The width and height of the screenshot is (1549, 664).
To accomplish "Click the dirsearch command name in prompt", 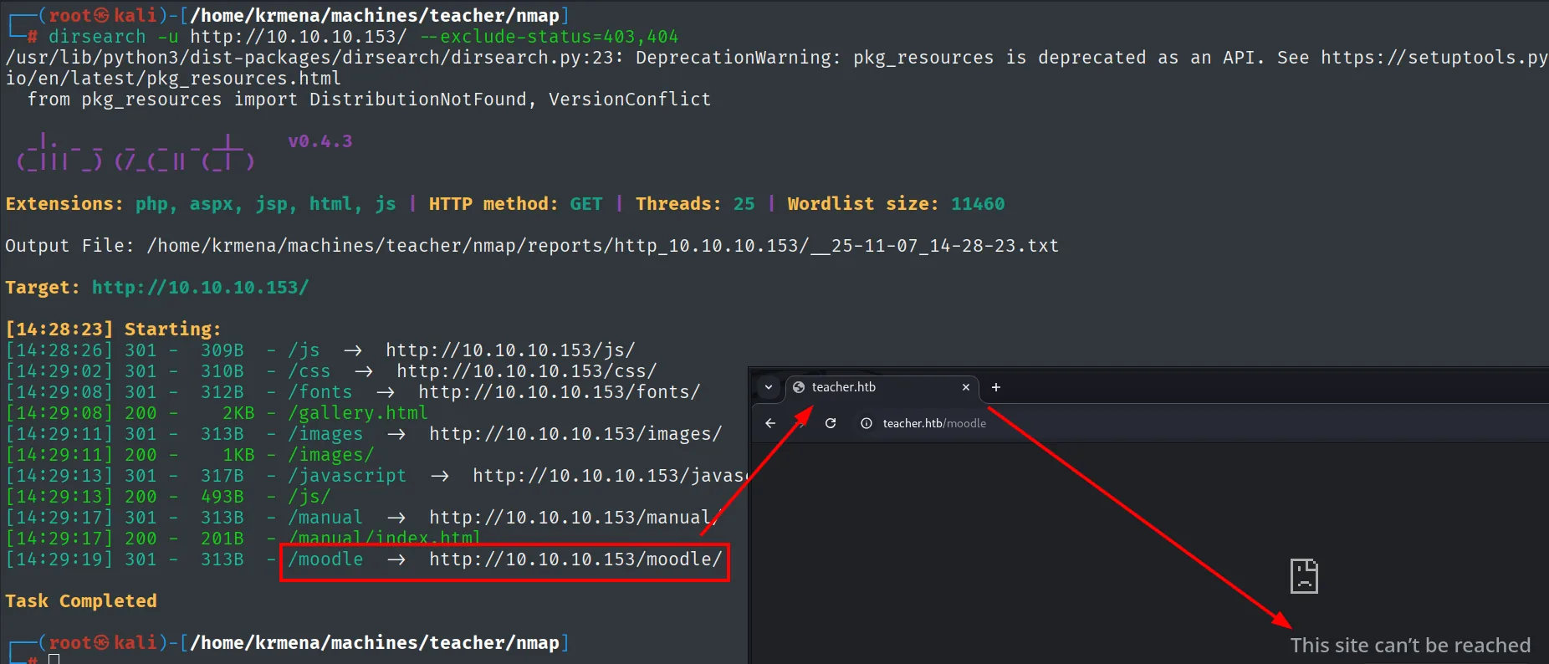I will coord(97,37).
